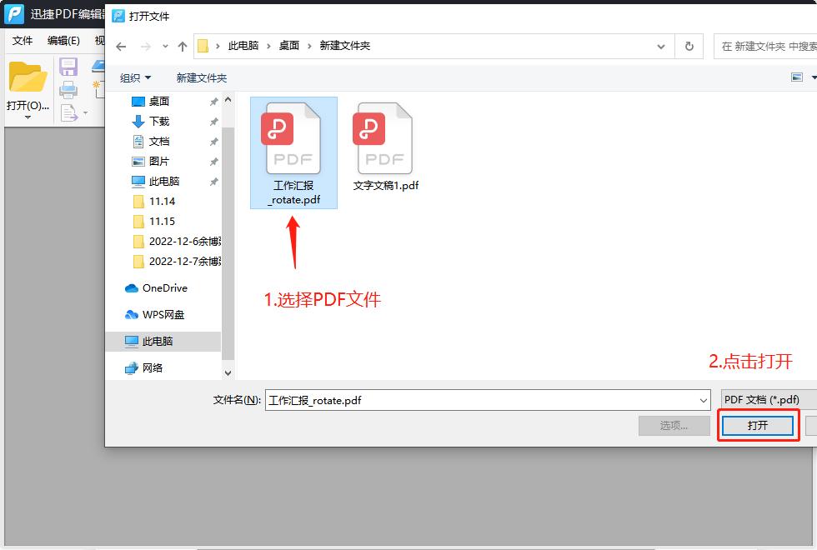Open the PDF 文档 (*.pdf) file type dropdown
Viewport: 817px width, 550px height.
point(763,399)
